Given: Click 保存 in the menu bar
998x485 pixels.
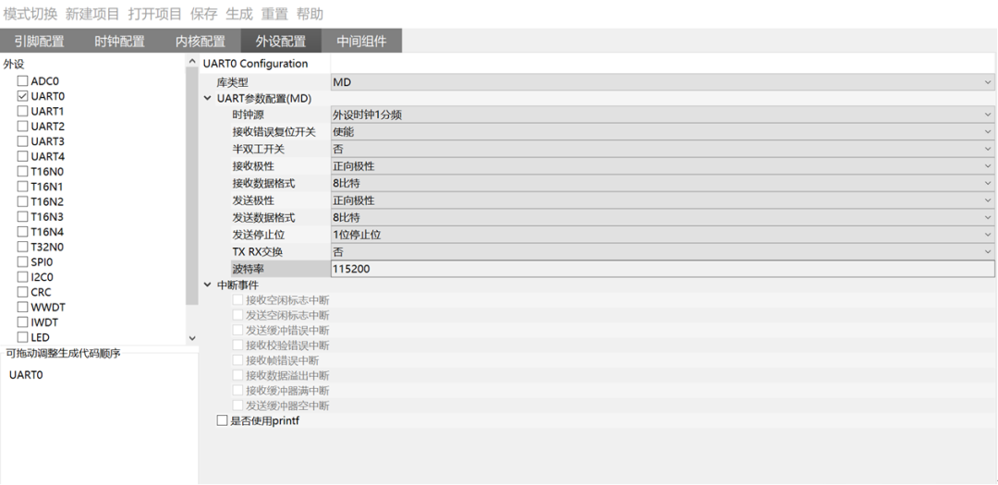Looking at the screenshot, I should [203, 13].
